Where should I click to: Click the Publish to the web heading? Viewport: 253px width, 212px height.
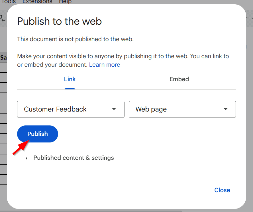[60, 21]
